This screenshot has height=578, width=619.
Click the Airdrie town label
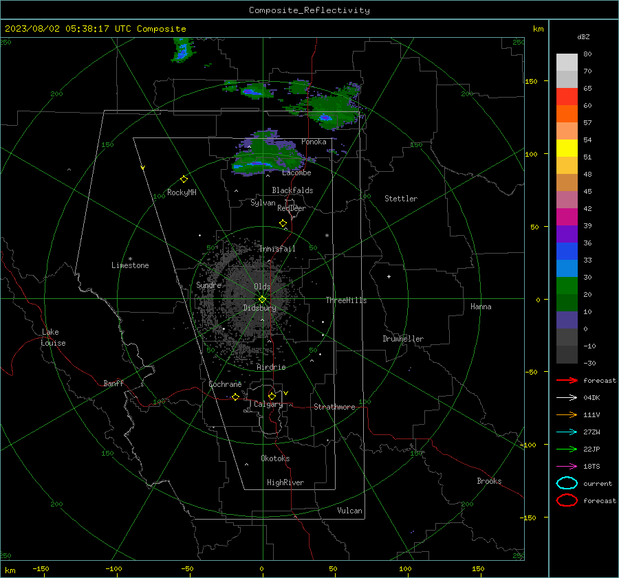tap(271, 367)
